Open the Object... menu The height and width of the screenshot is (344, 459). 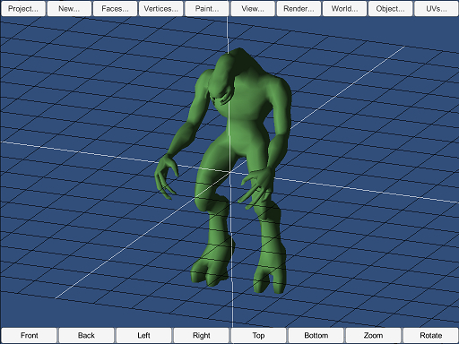pyautogui.click(x=390, y=9)
